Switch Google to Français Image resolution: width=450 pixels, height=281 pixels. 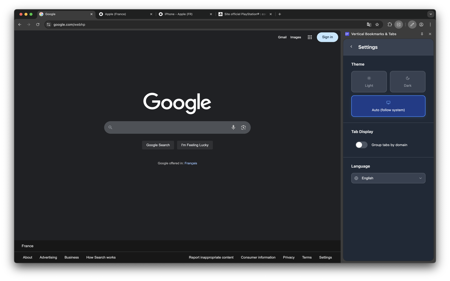coord(191,163)
